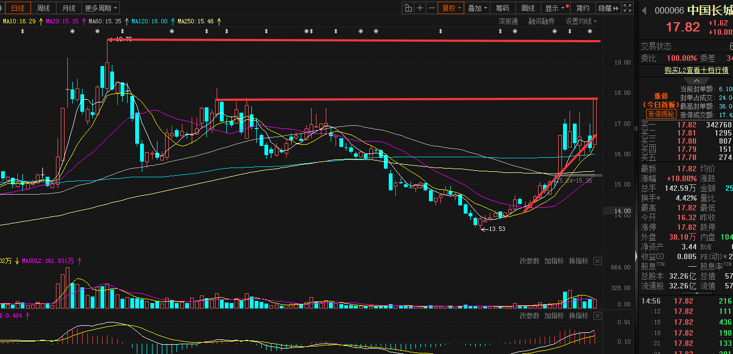Screen dimensions: 733x354
Task: Click the 涨幅 +10.00% value
Action: click(681, 178)
